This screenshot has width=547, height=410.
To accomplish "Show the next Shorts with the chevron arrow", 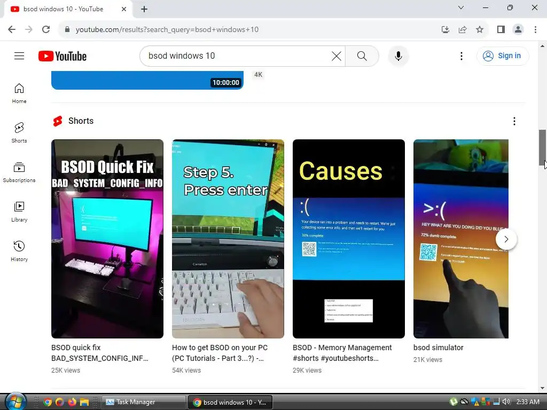I will 506,239.
